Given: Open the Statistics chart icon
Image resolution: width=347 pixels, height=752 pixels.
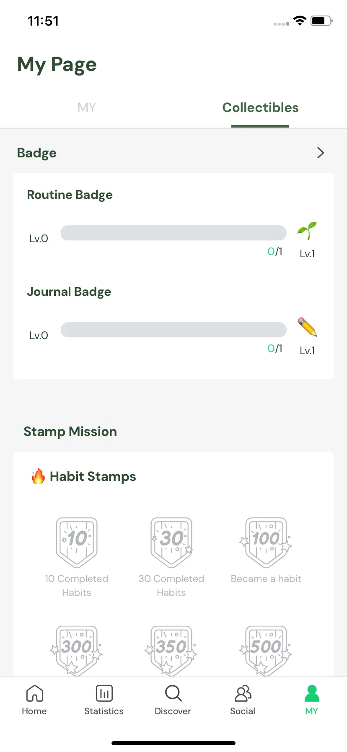Looking at the screenshot, I should click(104, 693).
